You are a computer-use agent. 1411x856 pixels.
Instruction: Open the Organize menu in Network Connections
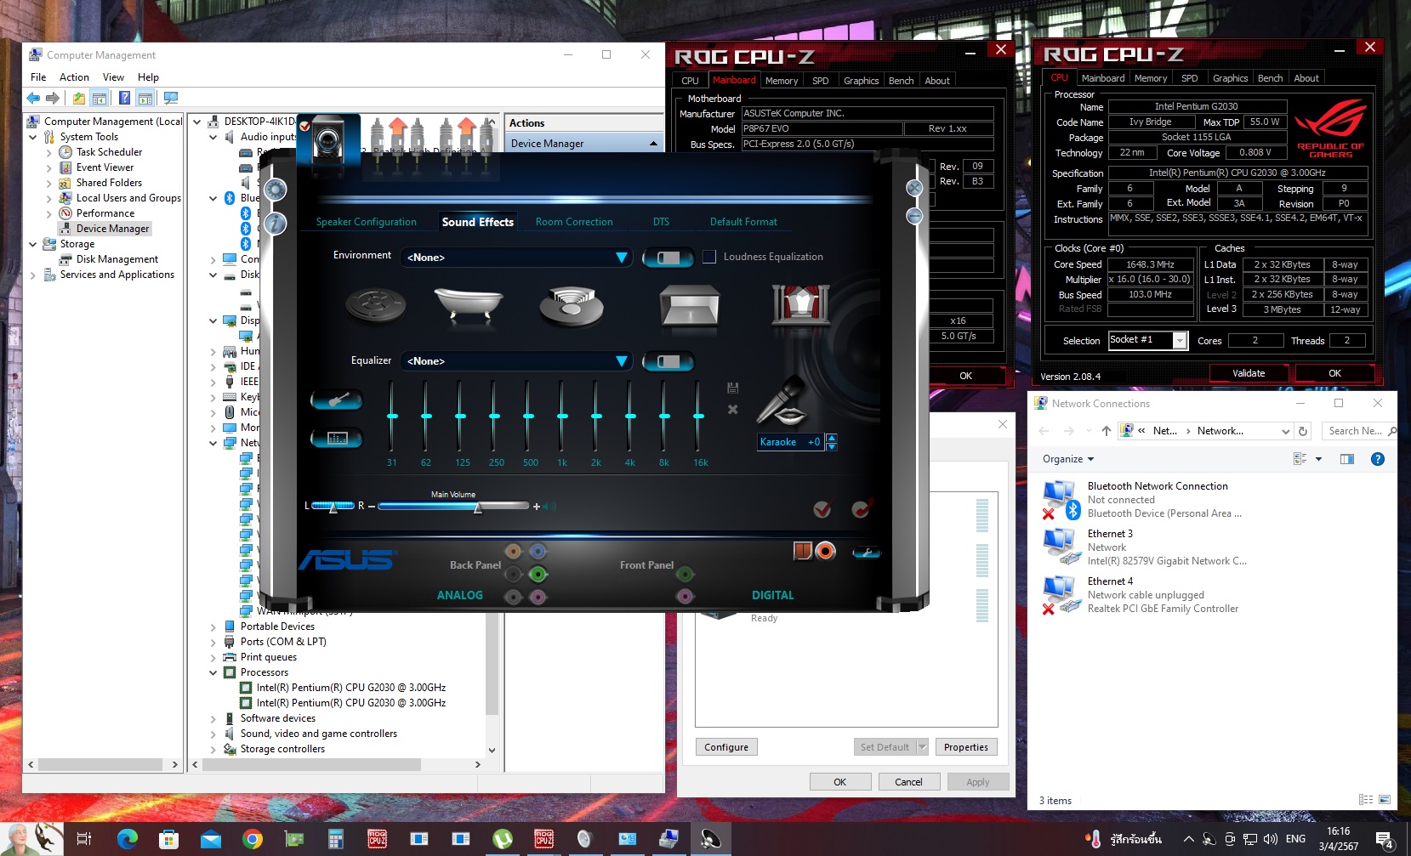tap(1068, 459)
